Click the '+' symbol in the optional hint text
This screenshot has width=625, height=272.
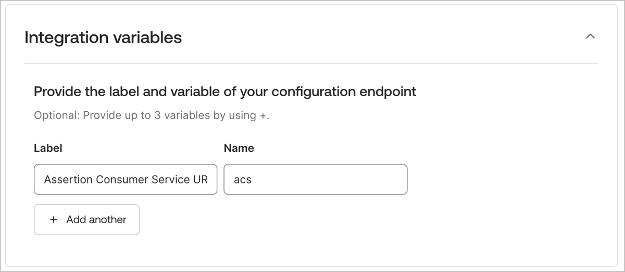pyautogui.click(x=263, y=115)
